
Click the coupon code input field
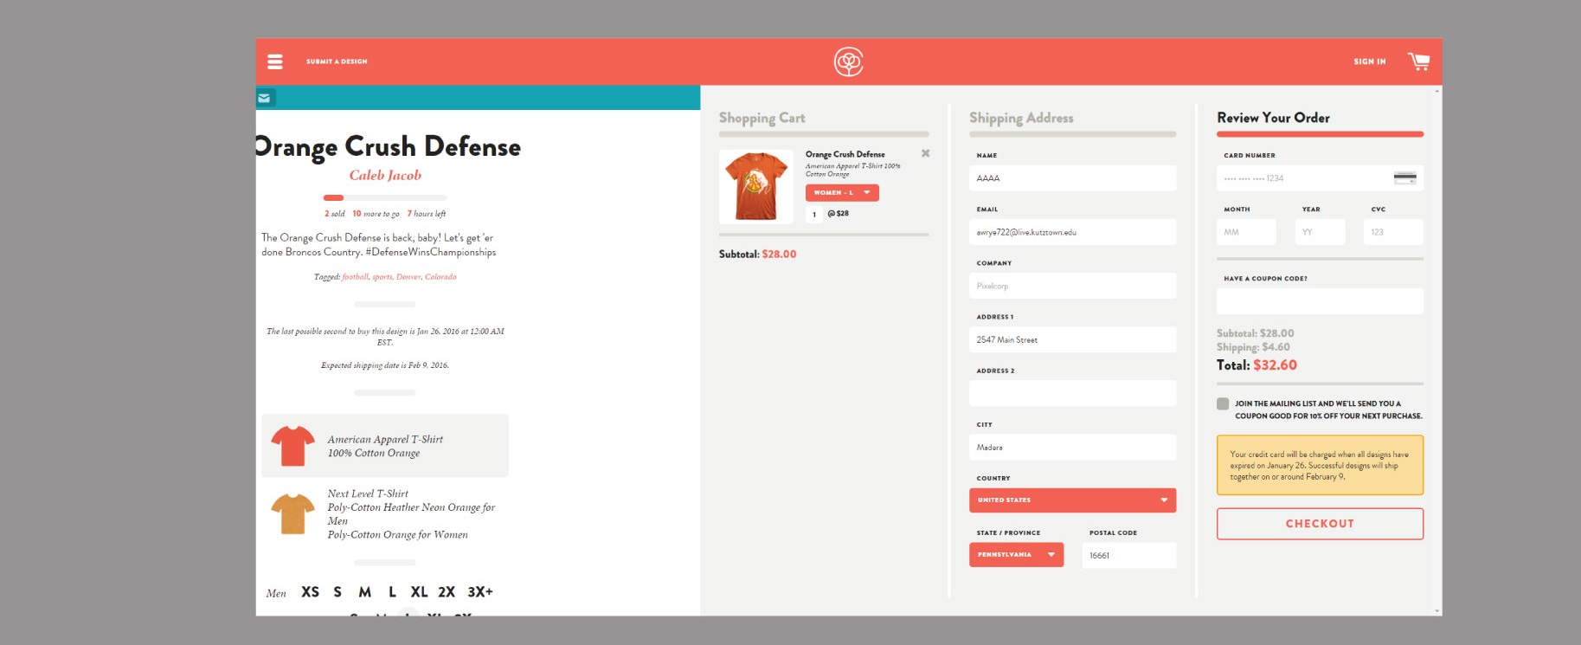pos(1319,301)
